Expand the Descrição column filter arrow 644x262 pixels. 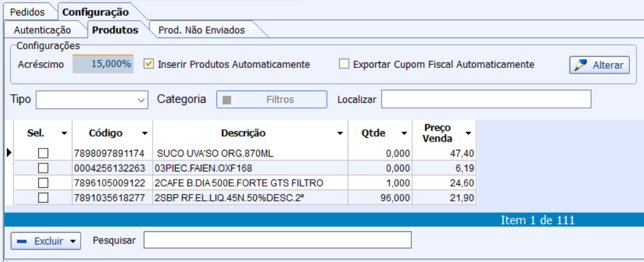coord(340,133)
